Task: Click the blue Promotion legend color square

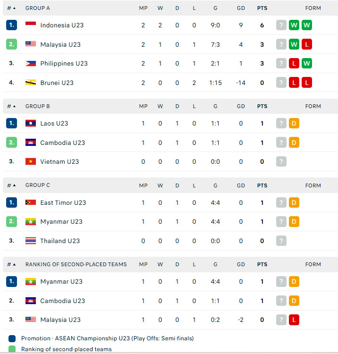Action: (x=12, y=338)
